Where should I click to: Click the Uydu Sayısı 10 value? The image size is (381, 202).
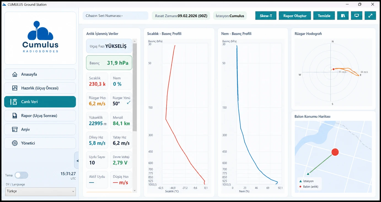(x=92, y=163)
